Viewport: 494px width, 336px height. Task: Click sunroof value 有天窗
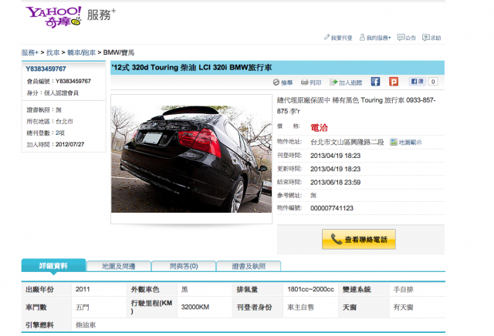403,307
